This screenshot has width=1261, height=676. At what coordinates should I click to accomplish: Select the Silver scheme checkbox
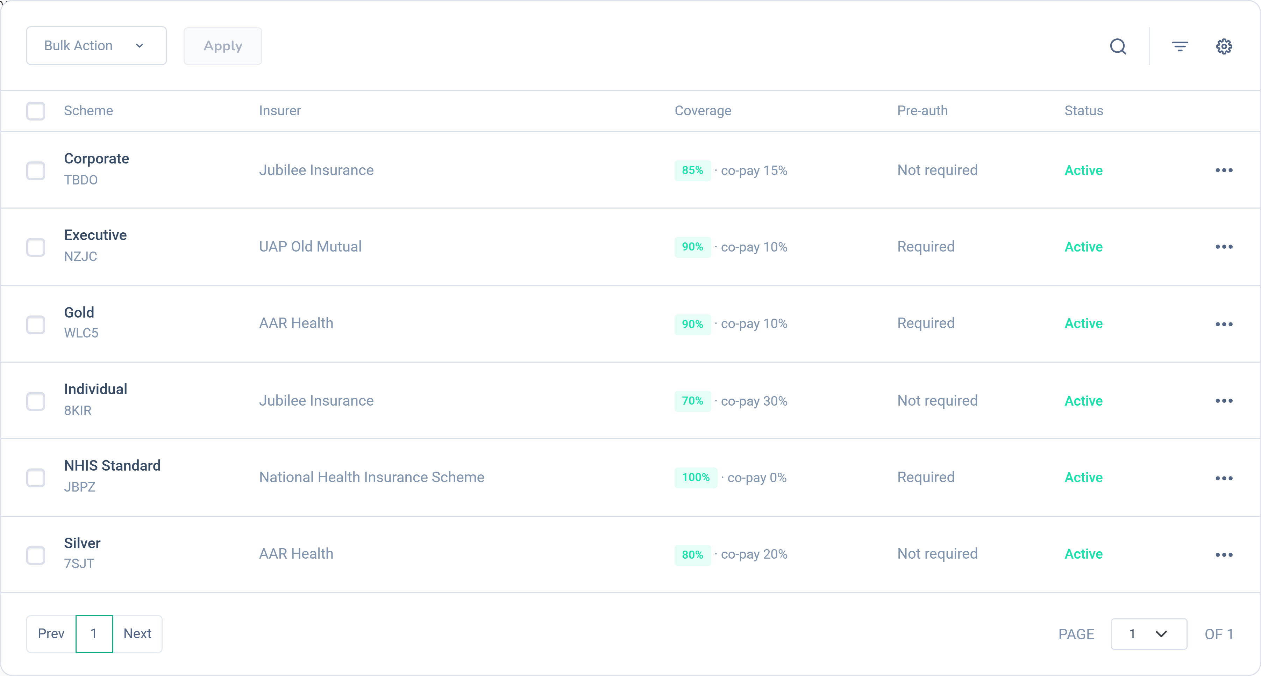click(x=36, y=555)
